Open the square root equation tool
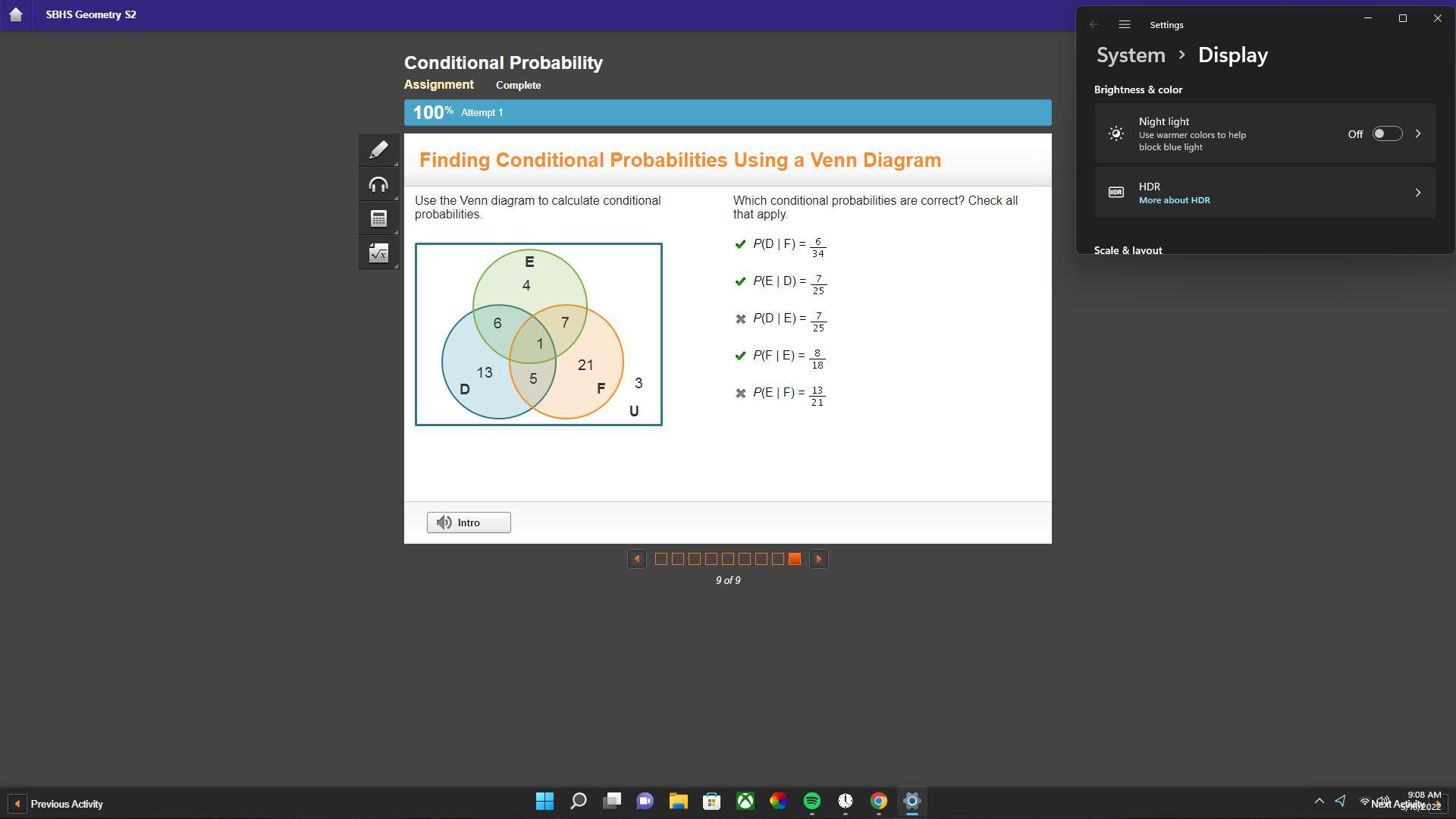 [x=378, y=253]
